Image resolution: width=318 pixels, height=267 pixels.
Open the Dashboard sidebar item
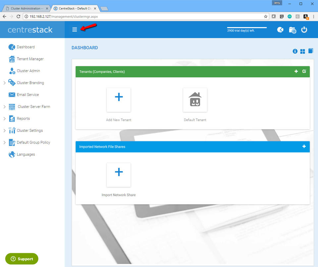coord(25,47)
